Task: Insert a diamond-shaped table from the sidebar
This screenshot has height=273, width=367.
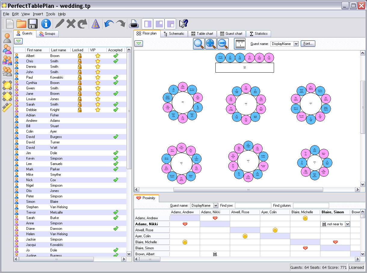Action: point(7,96)
